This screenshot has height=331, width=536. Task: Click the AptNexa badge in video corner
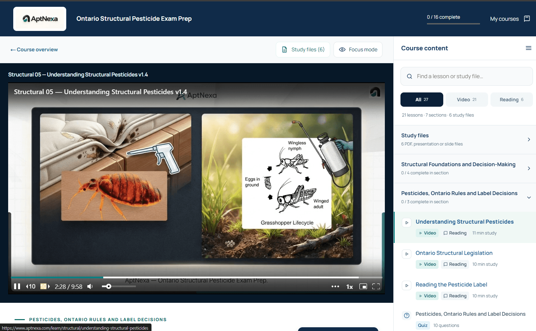[375, 92]
